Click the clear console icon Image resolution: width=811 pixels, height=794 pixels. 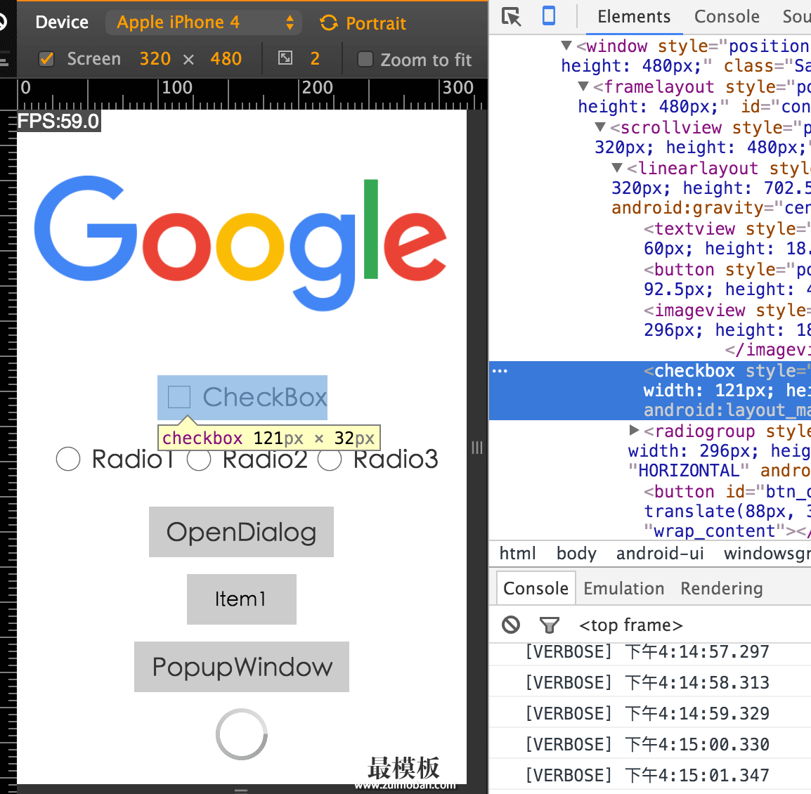click(511, 624)
